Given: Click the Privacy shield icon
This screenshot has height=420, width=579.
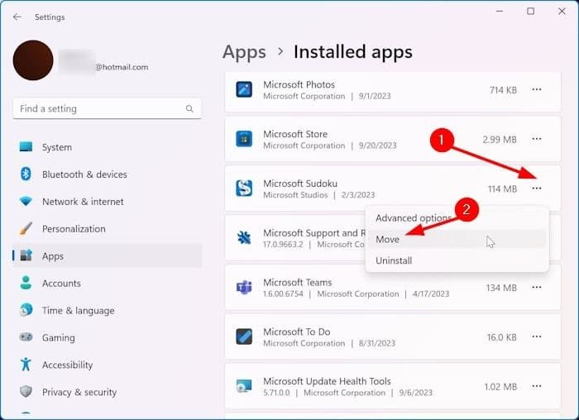Looking at the screenshot, I should tap(26, 391).
